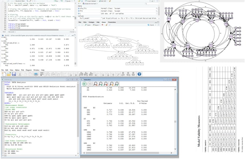Image resolution: width=249 pixels, height=159 pixels.
Task: Click the second histogram chart icon in Mplus toolbar
Action: pyautogui.click(x=86, y=74)
